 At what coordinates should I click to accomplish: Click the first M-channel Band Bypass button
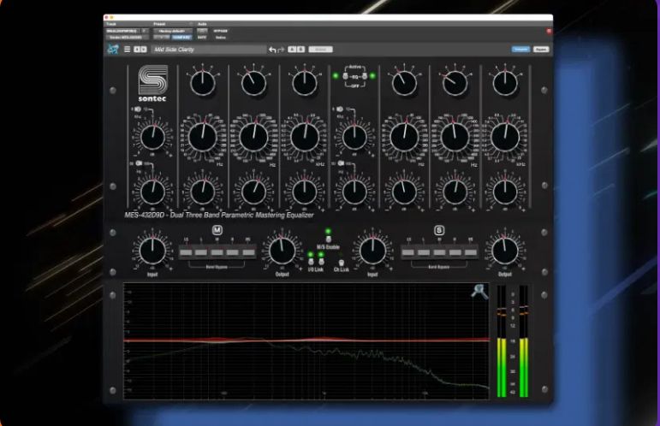click(x=184, y=252)
